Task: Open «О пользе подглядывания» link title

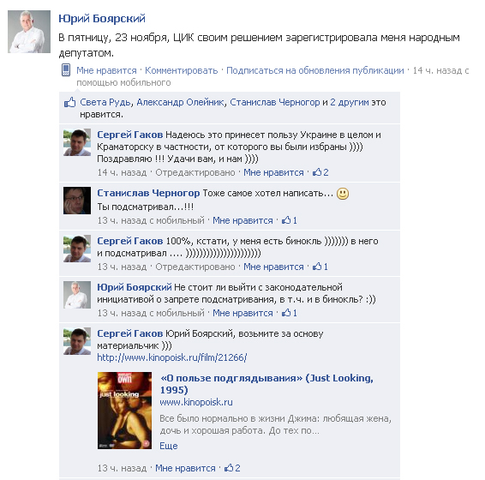Action: tap(266, 384)
